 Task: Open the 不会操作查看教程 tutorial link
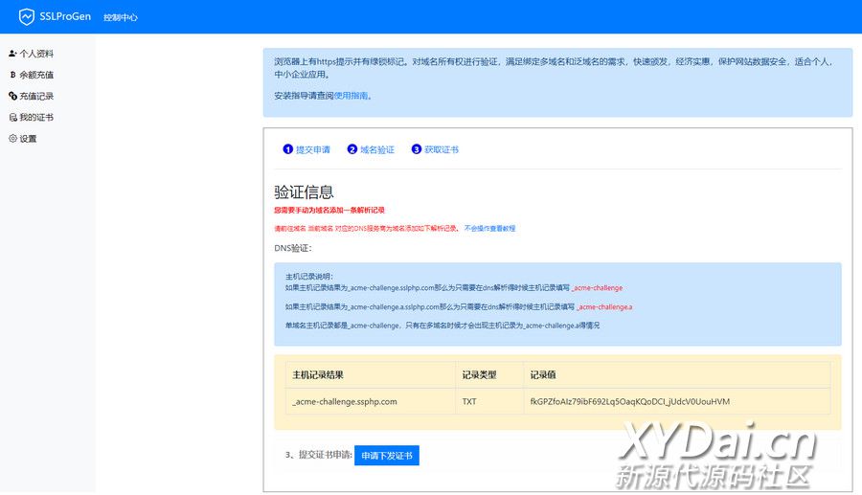489,229
